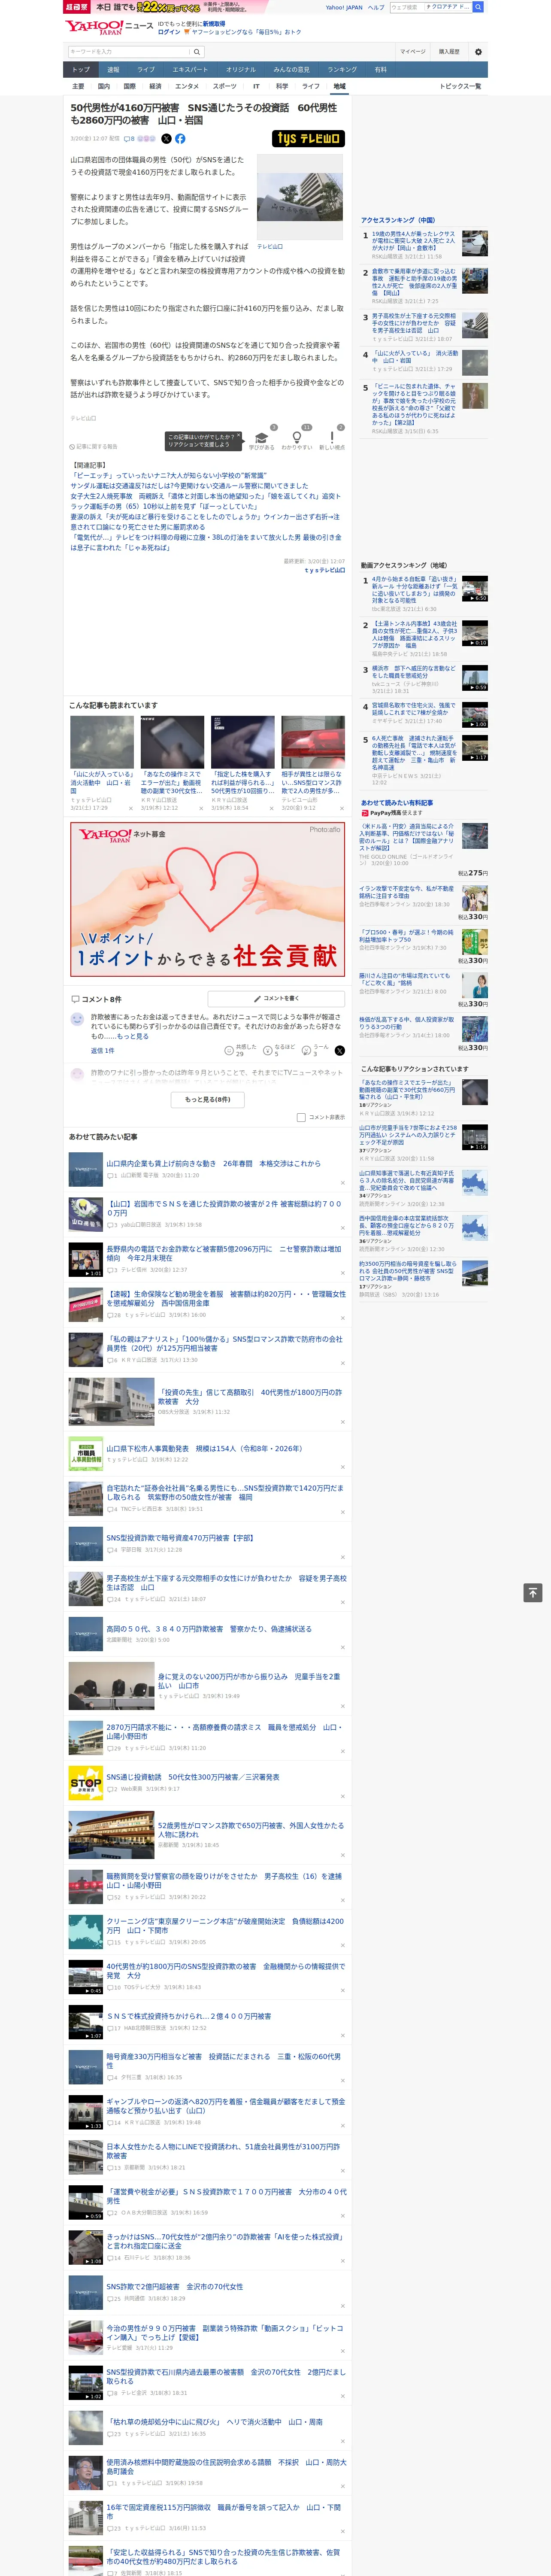551x2576 pixels.
Task: Click the back-to-top arrow button
Action: tap(533, 1592)
